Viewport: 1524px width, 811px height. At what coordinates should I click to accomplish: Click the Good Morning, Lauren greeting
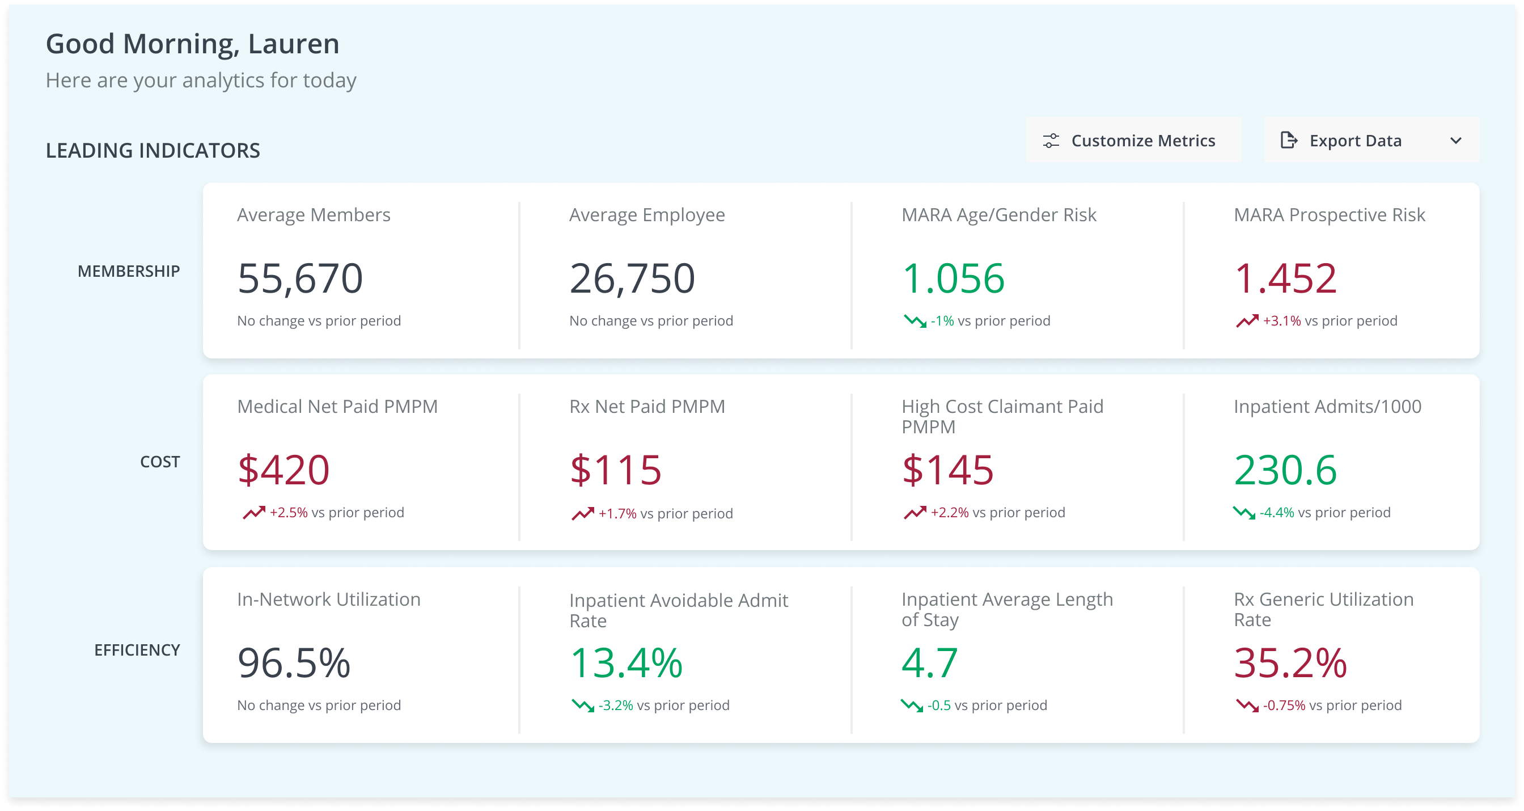[x=192, y=44]
